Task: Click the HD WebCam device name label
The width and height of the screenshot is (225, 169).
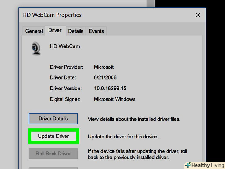Action: [x=65, y=46]
